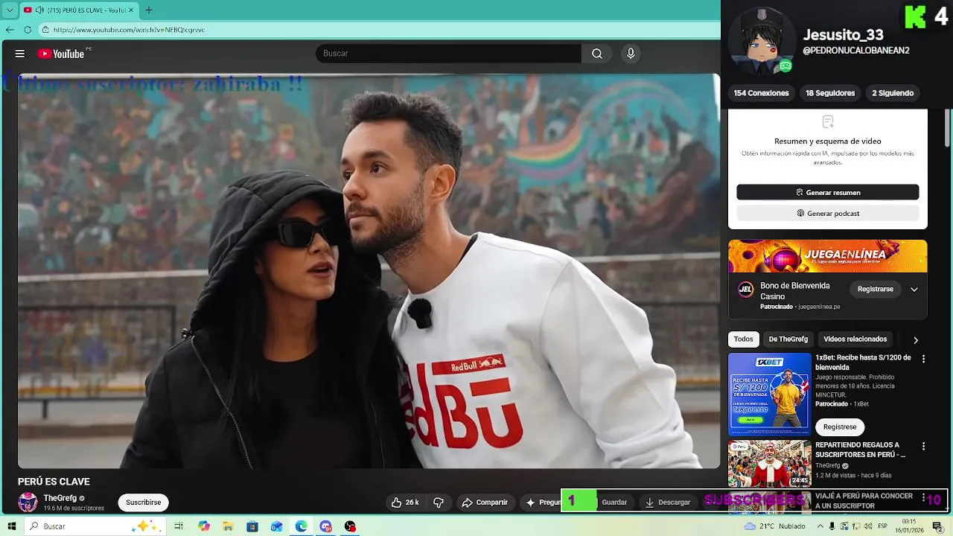Open the JUEGAENLINEA banner ad
953x536 pixels.
[x=827, y=256]
